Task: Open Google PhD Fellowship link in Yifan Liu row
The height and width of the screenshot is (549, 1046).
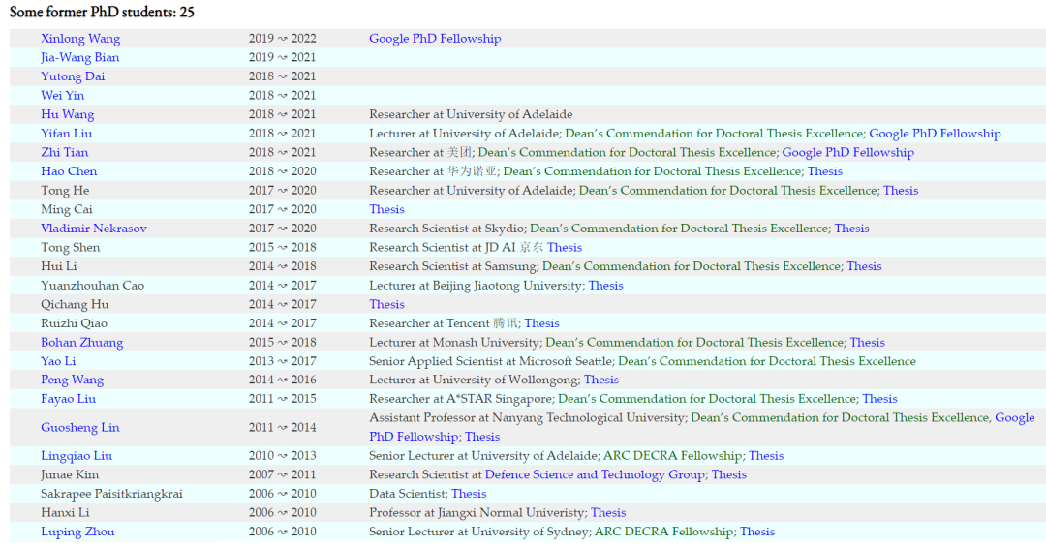Action: (935, 134)
